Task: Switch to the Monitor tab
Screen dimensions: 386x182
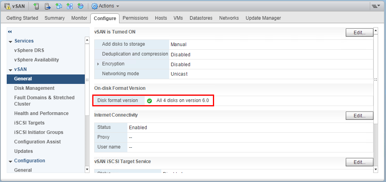Action: pos(79,18)
